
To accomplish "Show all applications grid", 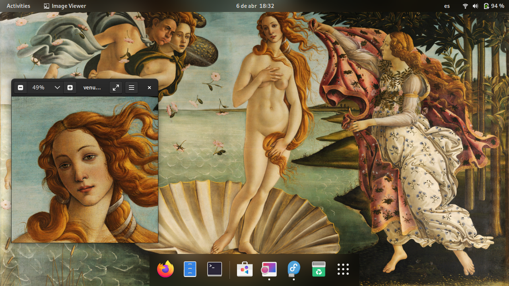I will 343,269.
